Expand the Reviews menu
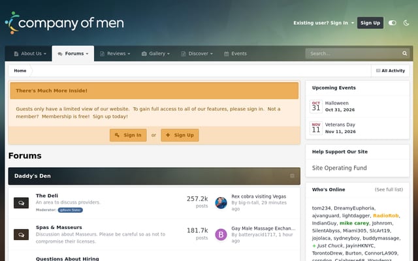 (x=115, y=54)
